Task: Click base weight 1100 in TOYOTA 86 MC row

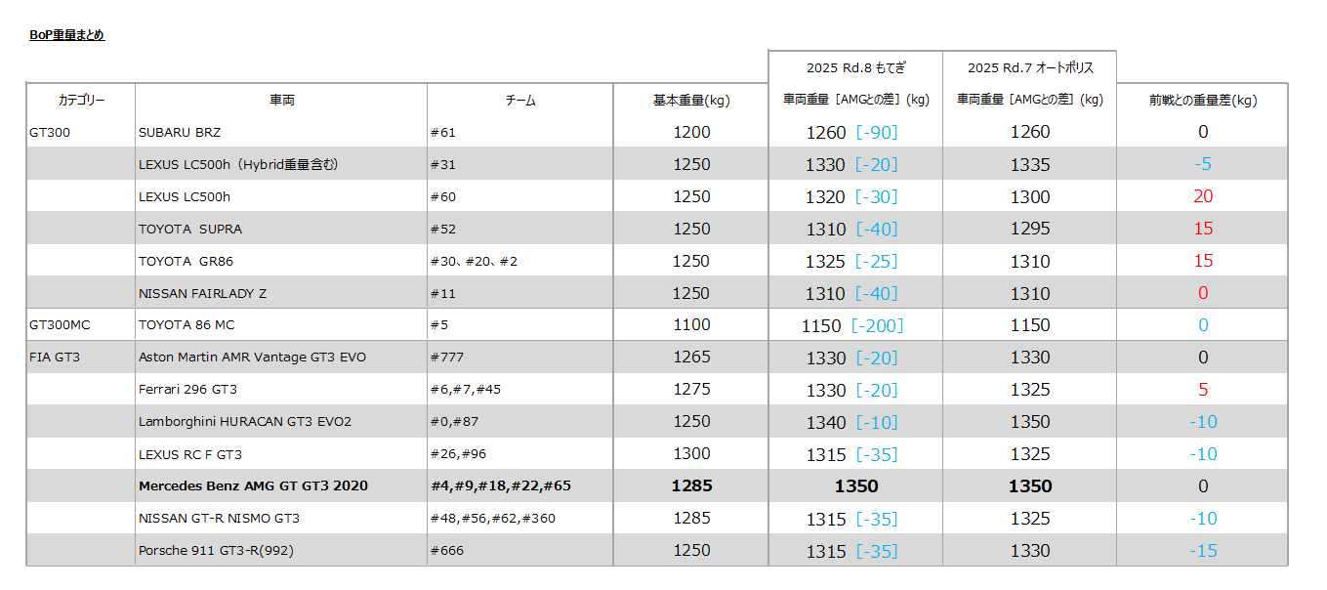Action: 691,325
